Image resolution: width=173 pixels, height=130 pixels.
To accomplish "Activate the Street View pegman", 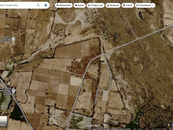I will tap(169, 125).
